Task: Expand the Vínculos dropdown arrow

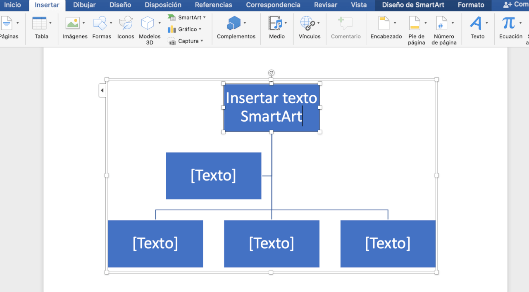Action: (319, 23)
